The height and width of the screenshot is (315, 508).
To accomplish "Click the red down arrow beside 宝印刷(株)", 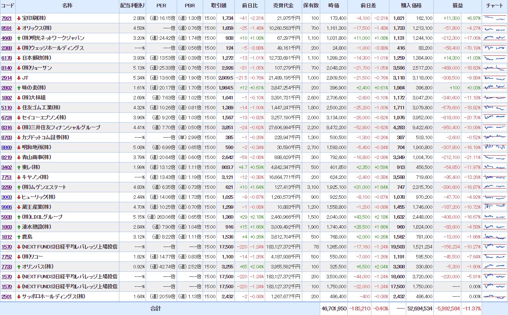I will (x=19, y=18).
